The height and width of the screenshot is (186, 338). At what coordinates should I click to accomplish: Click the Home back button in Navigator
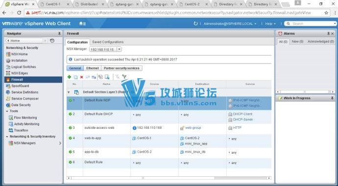[x=24, y=41]
